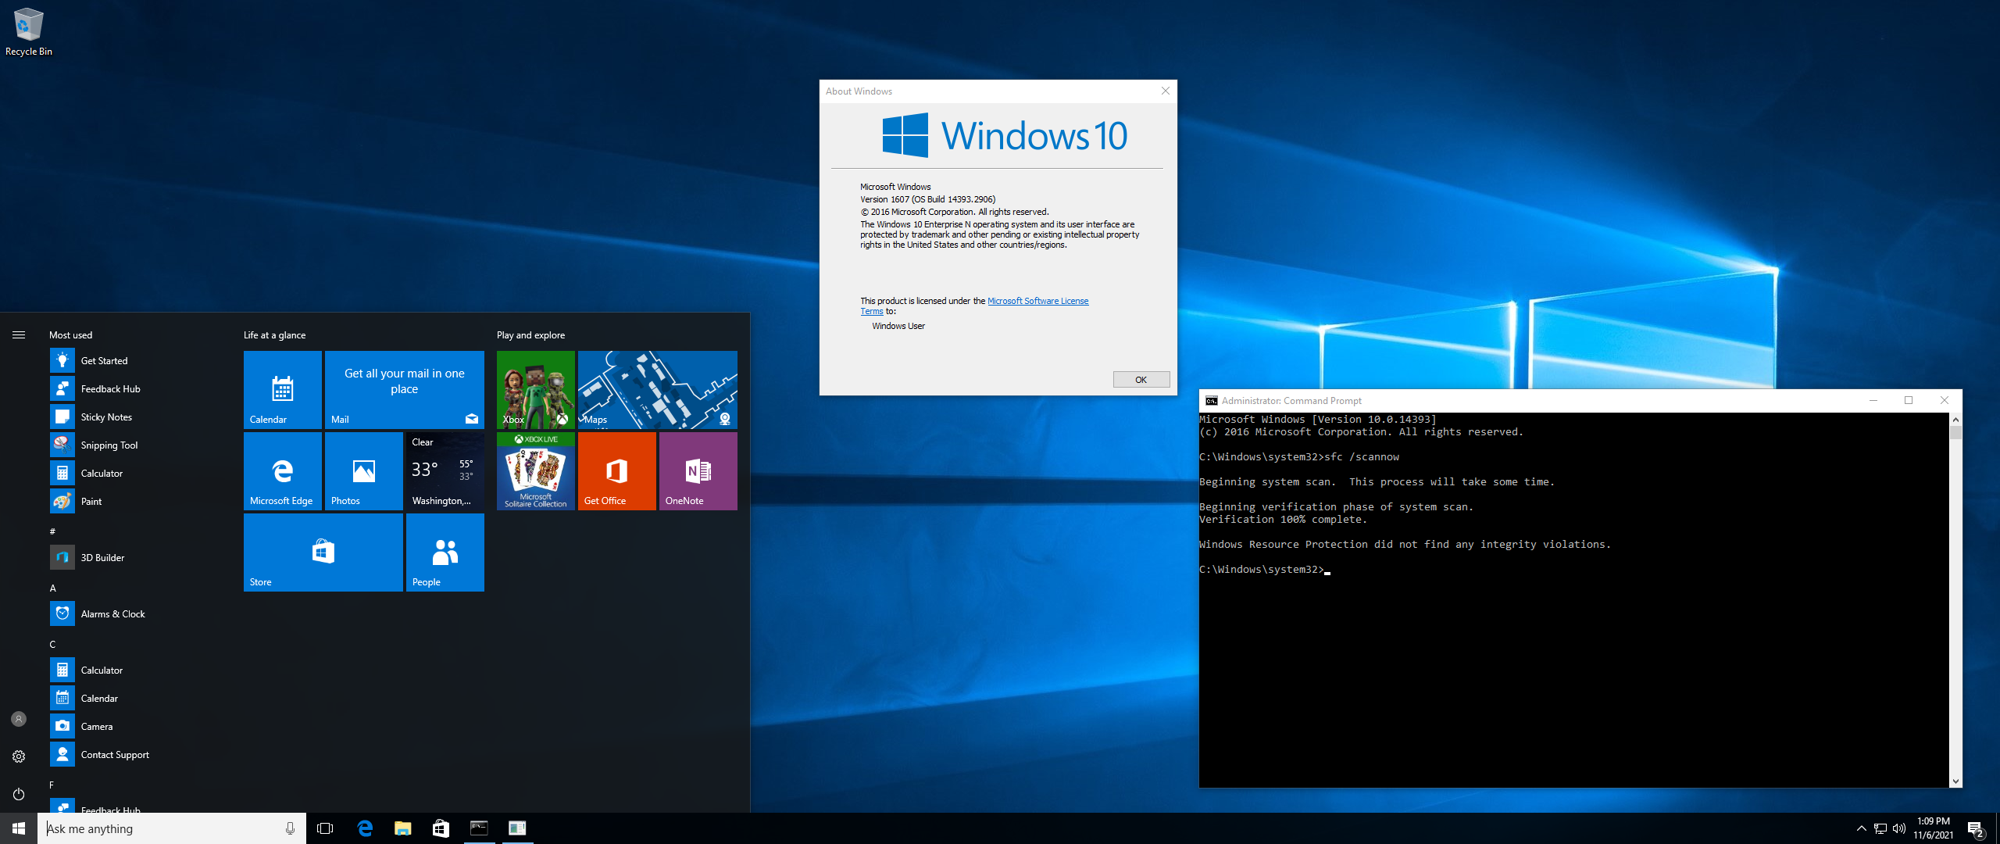Open Store from the taskbar
Screen dimensions: 2000x844
[441, 828]
